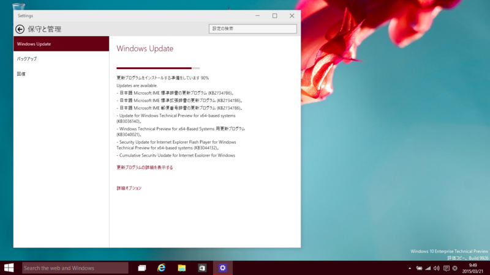
Task: Select the Settings gear taskbar icon
Action: (x=222, y=268)
